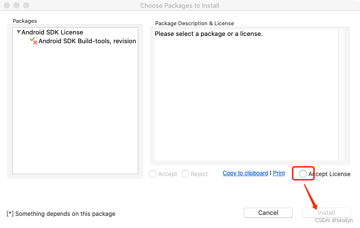This screenshot has height=228, width=360.
Task: Click the description pane vertical scrollbar
Action: 342,95
